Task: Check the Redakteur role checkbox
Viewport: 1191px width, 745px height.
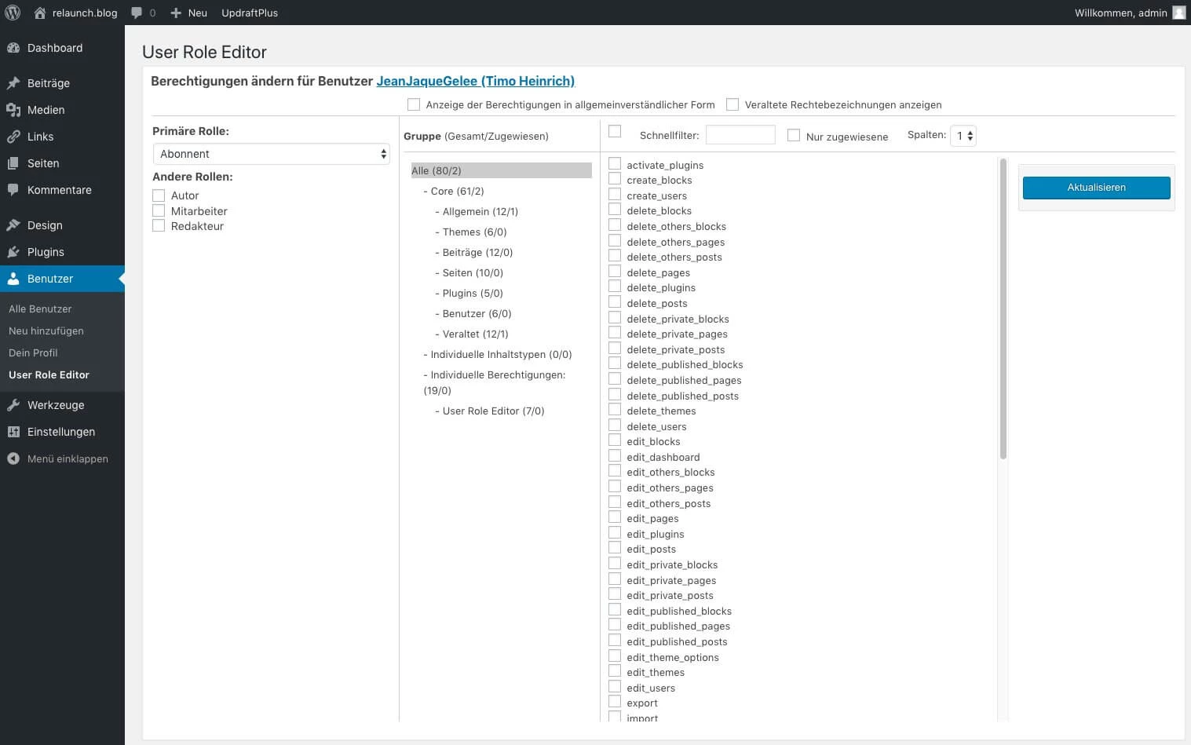Action: pyautogui.click(x=159, y=226)
